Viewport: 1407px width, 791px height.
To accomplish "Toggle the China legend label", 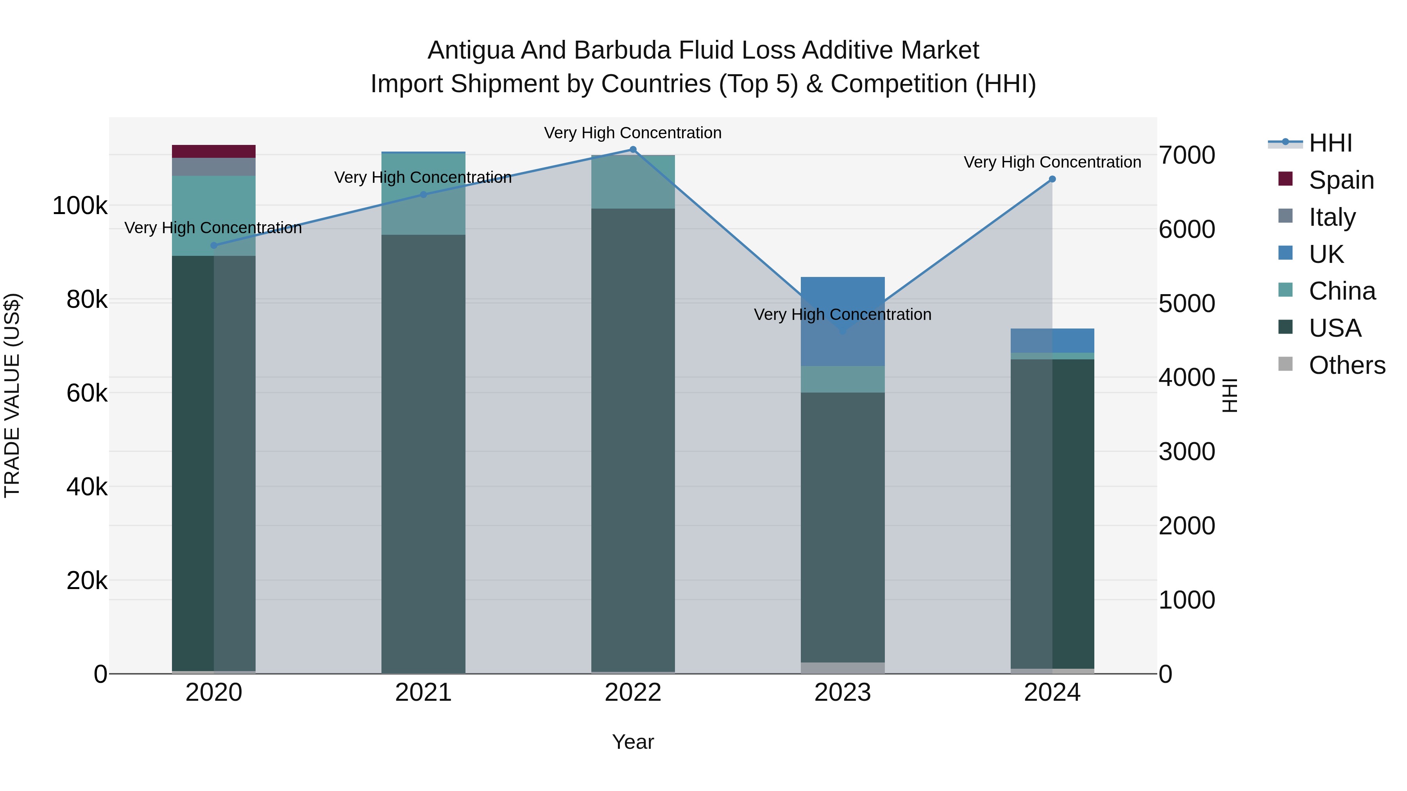I will [1342, 291].
